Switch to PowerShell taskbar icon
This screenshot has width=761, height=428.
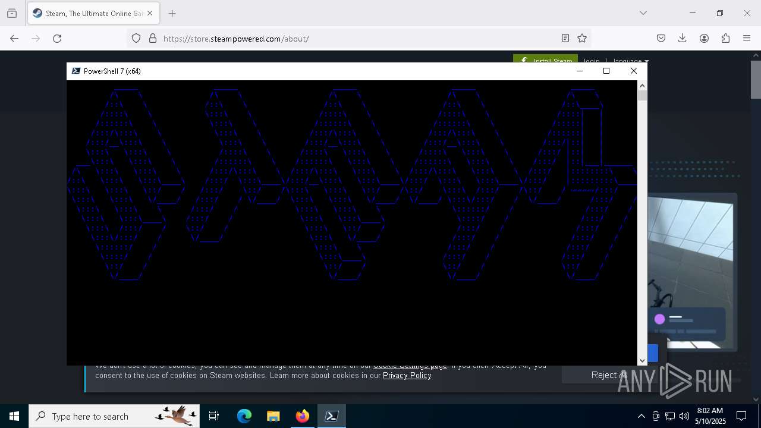click(331, 416)
